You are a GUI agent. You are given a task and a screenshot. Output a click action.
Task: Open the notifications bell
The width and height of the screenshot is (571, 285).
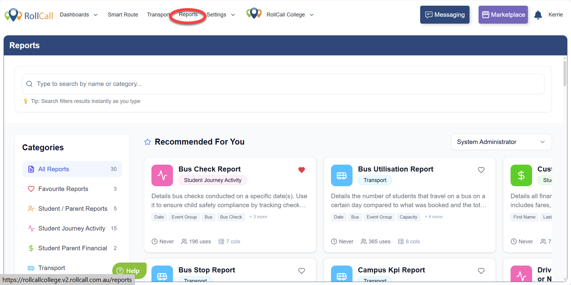coord(538,15)
